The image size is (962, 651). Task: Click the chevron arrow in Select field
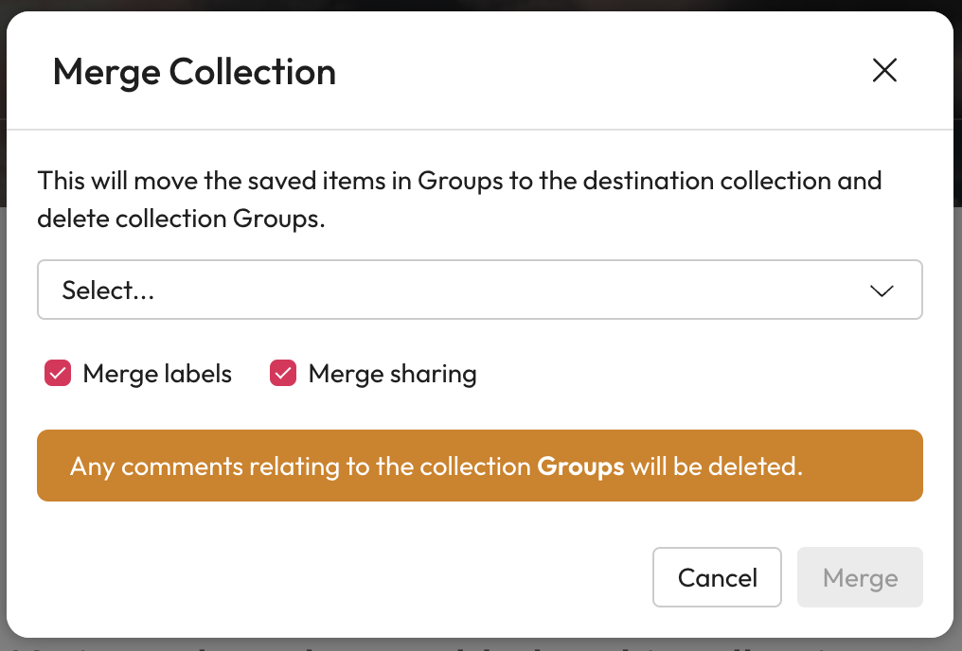click(882, 291)
